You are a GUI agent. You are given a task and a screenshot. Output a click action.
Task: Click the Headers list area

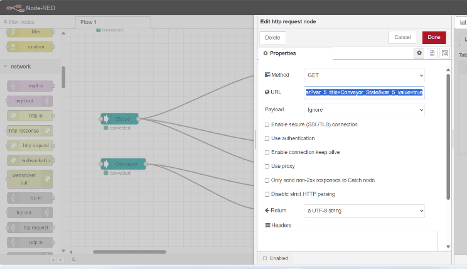pyautogui.click(x=351, y=241)
